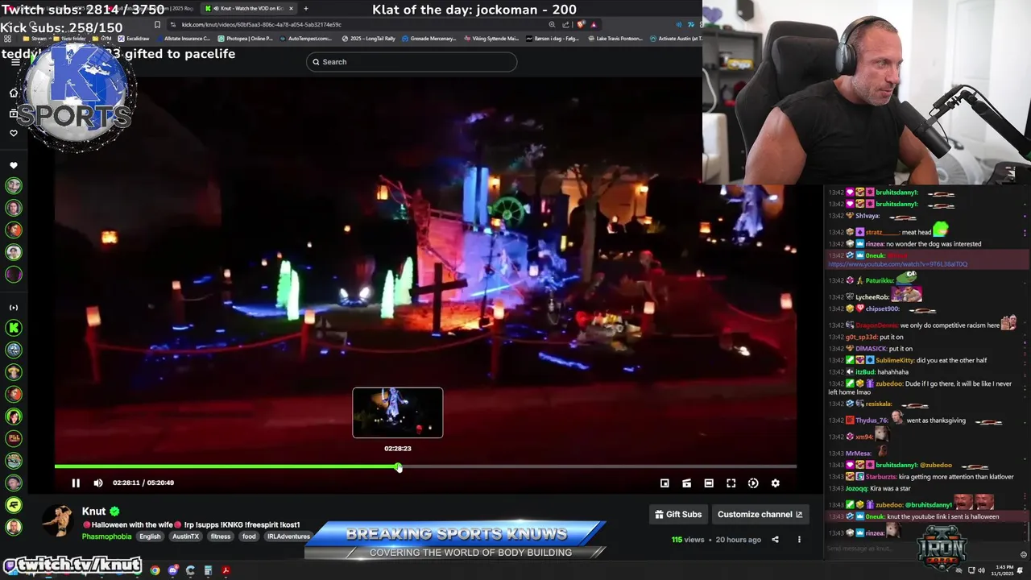The height and width of the screenshot is (580, 1031).
Task: Select the fitness tag
Action: [221, 536]
